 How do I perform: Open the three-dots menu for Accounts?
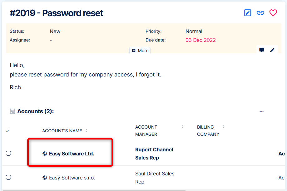click(262, 111)
